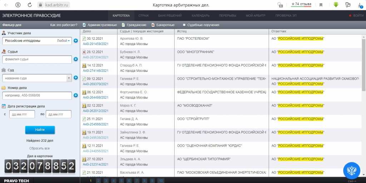Open case link A40-264498/2021
The width and height of the screenshot is (366, 183).
click(x=95, y=97)
